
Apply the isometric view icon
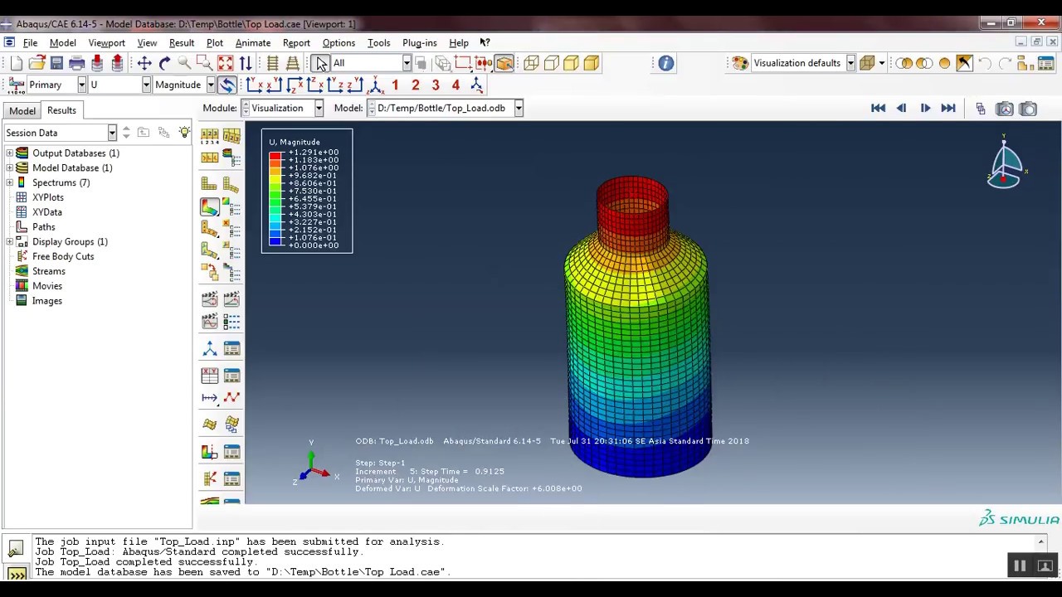pos(375,85)
